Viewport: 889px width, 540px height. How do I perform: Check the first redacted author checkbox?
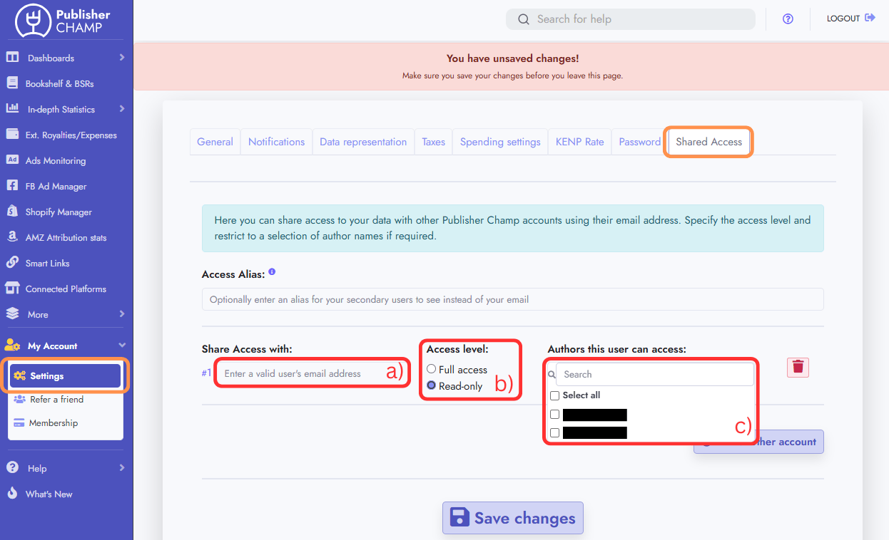554,415
